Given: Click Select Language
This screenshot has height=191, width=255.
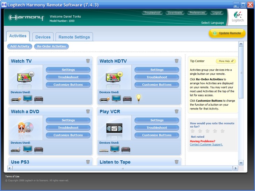Looking at the screenshot, I should [x=212, y=23].
